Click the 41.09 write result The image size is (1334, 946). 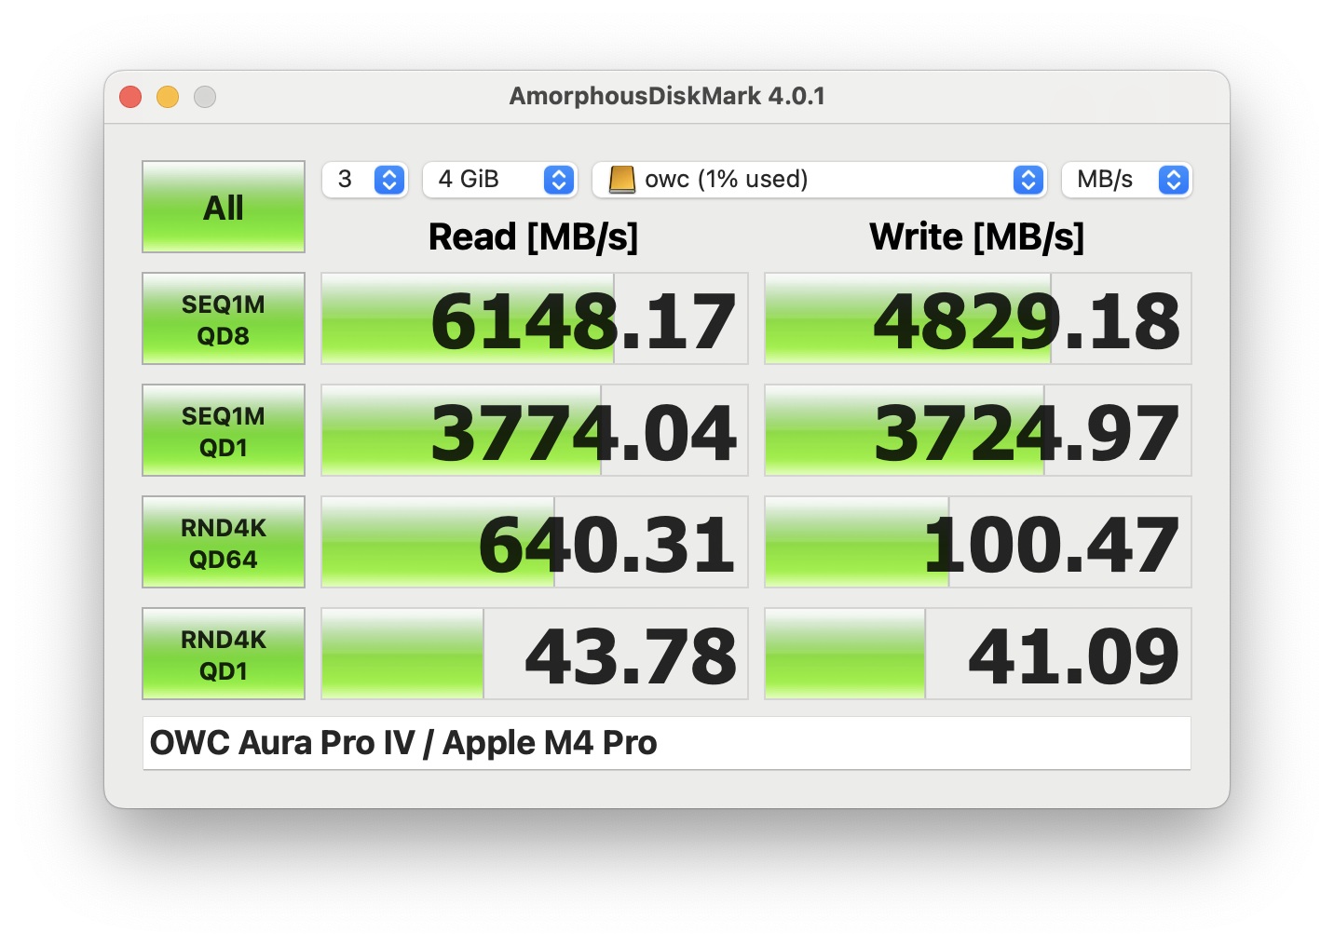pos(978,654)
